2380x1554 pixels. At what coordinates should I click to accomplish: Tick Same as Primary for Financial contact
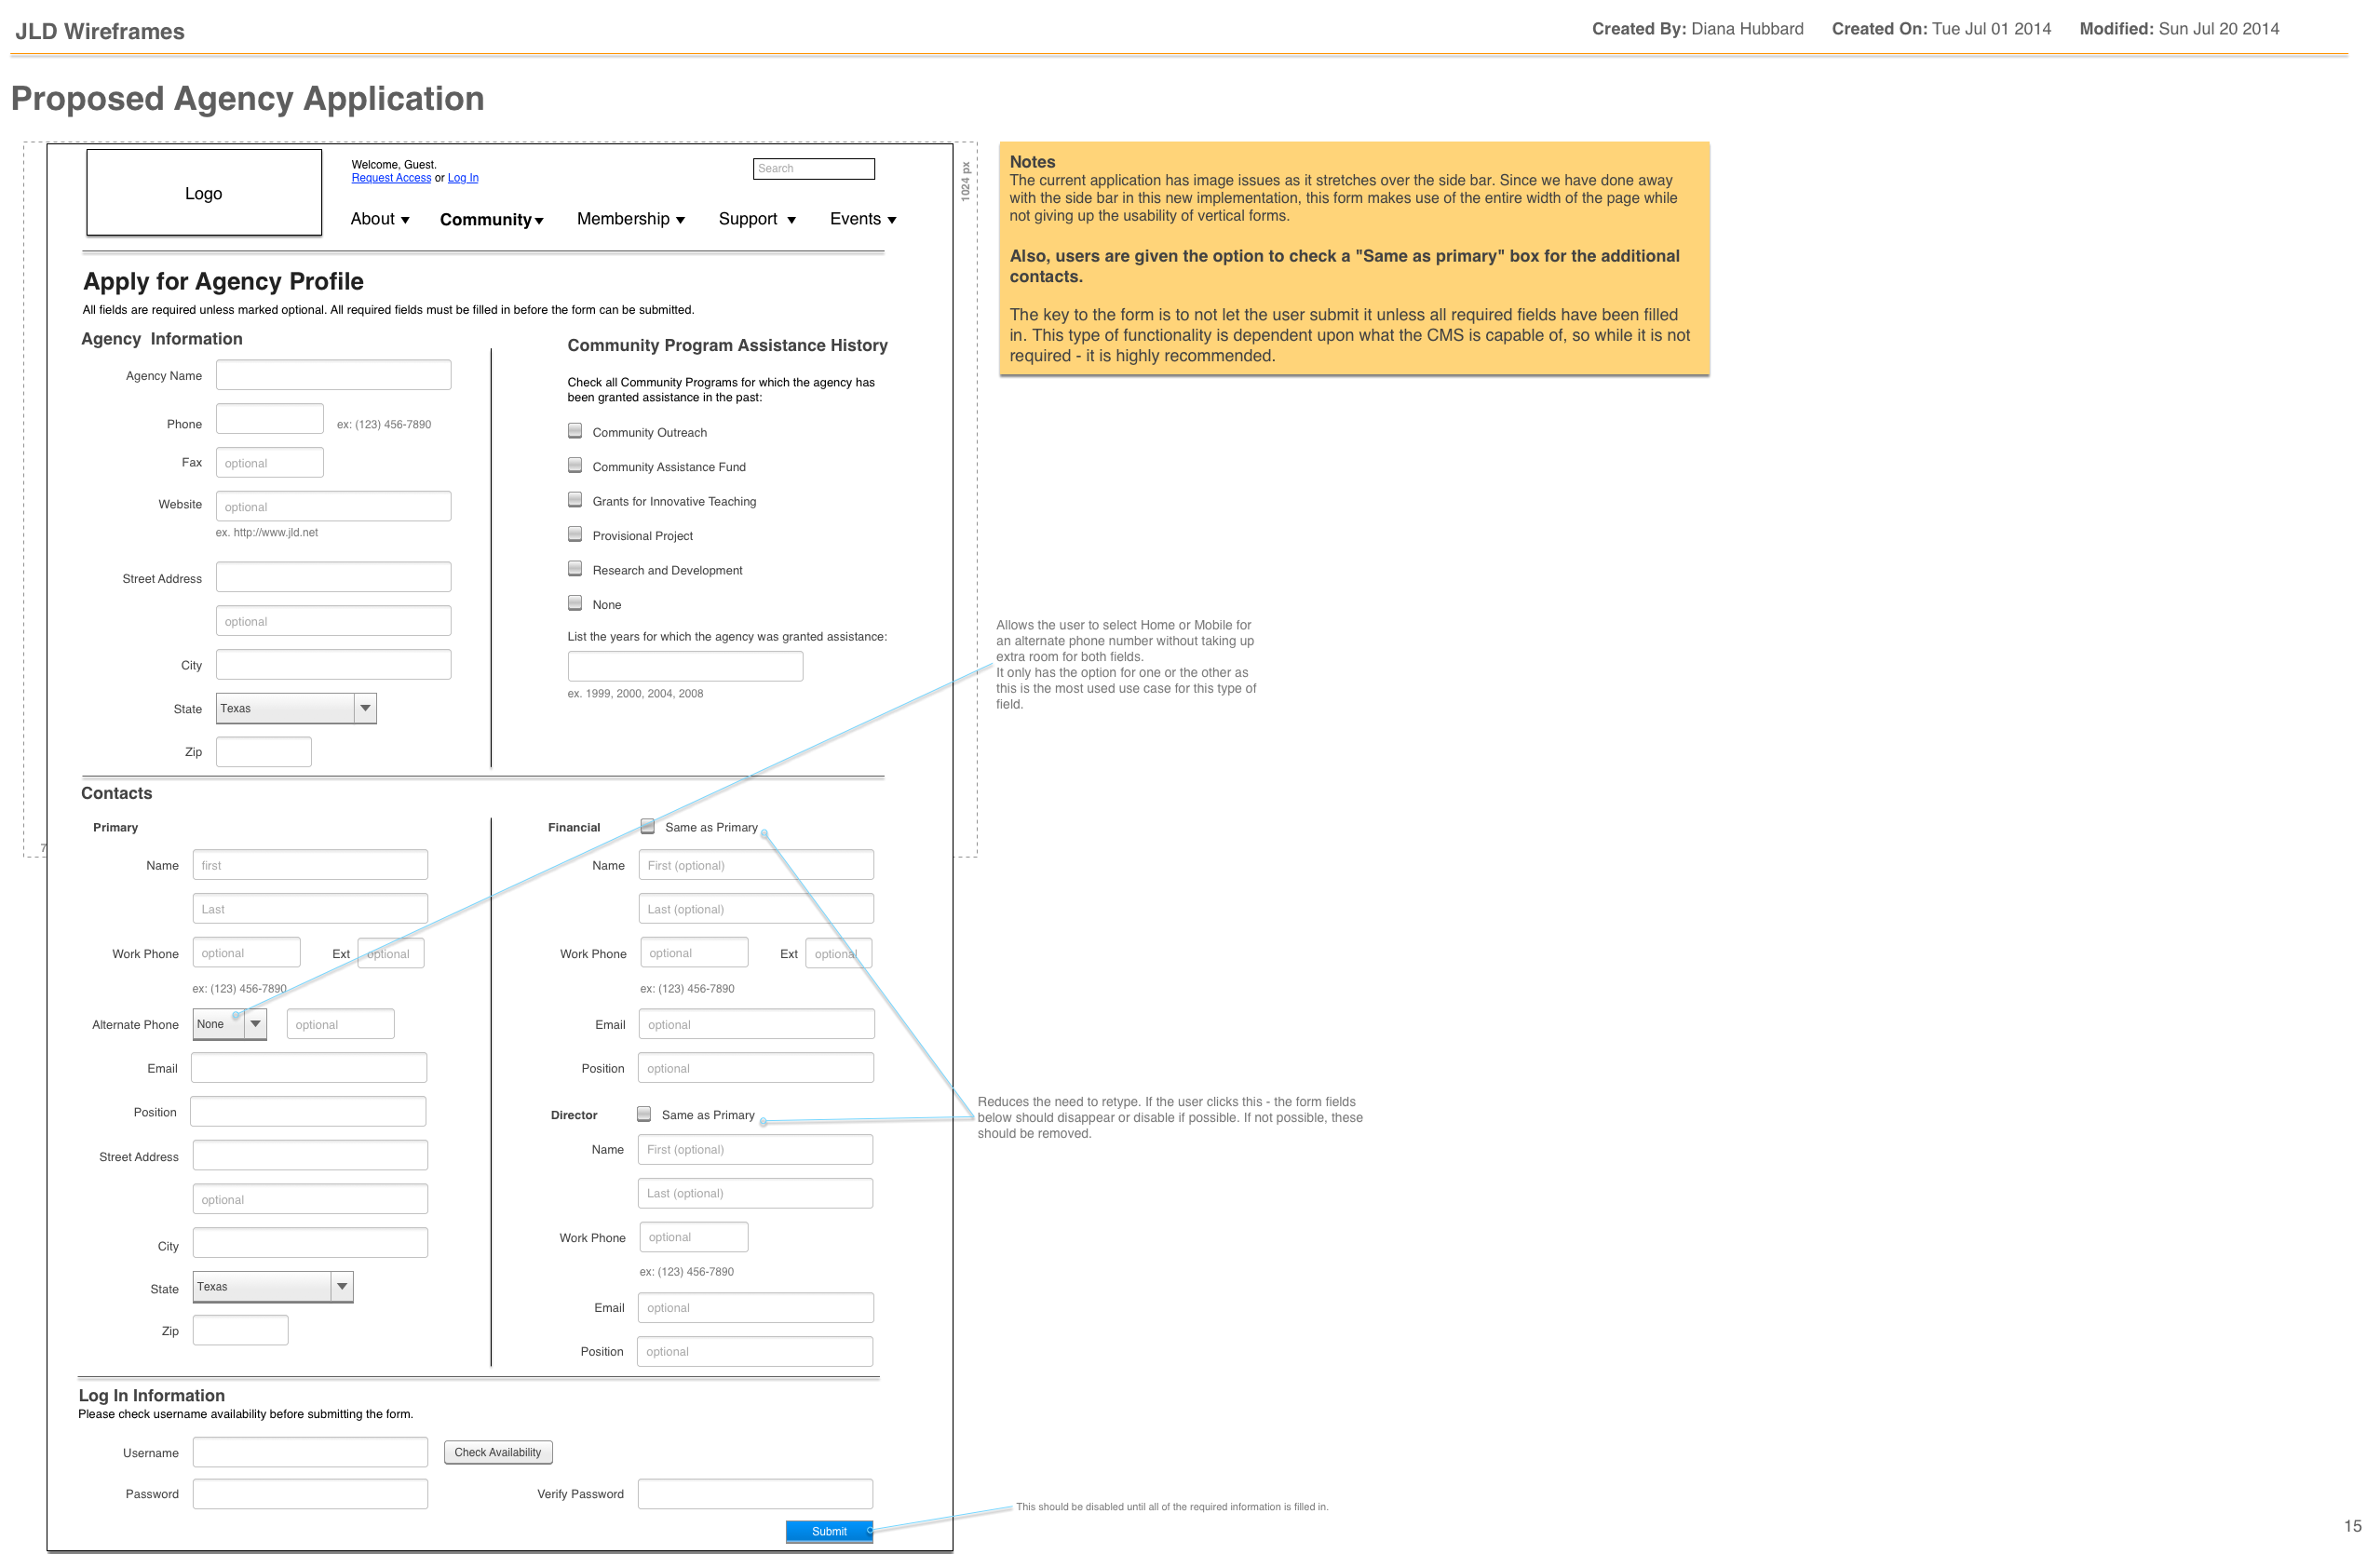click(648, 826)
